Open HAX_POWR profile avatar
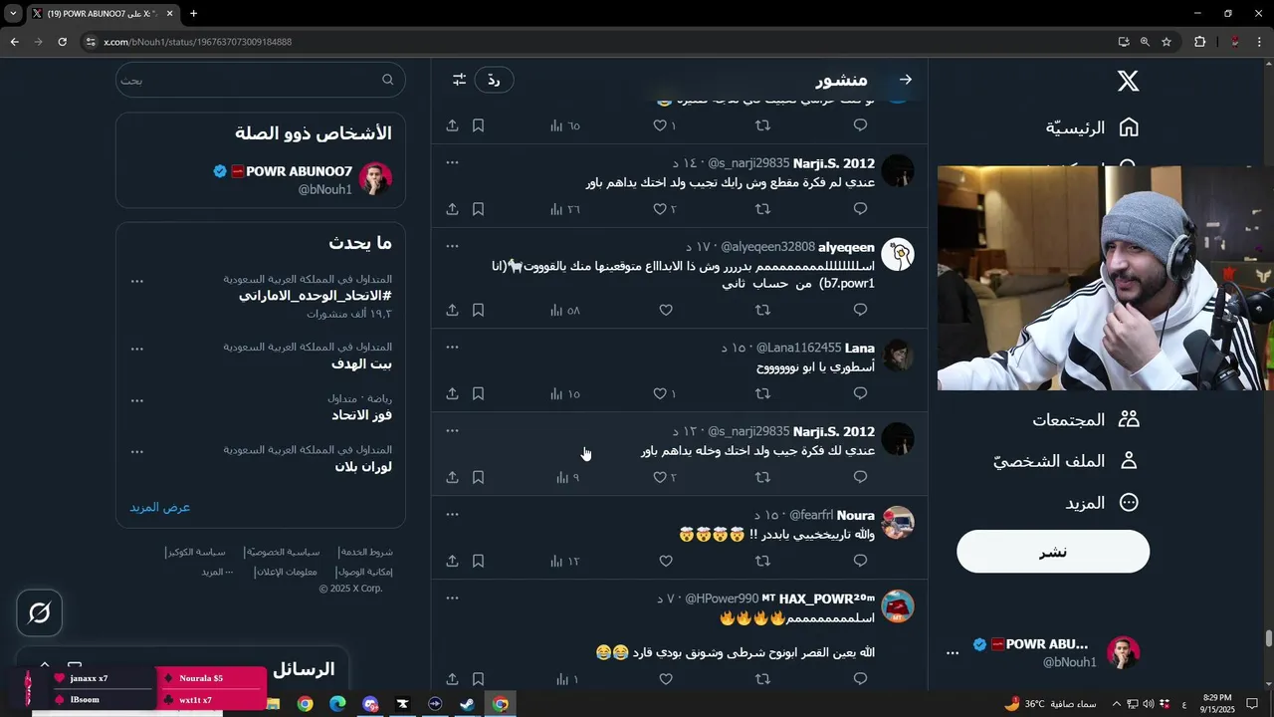 898,606
